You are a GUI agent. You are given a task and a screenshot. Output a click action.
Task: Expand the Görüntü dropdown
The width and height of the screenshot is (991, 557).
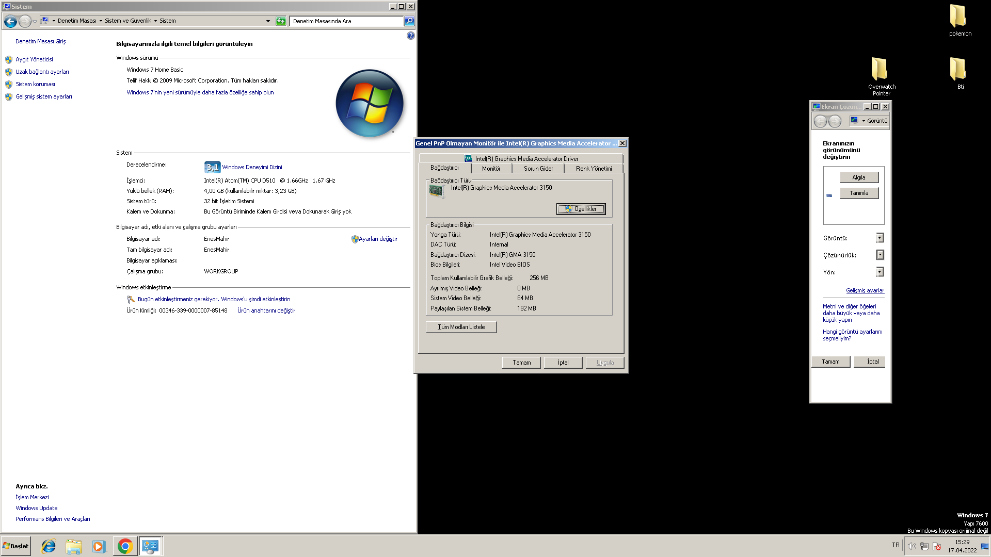click(880, 238)
